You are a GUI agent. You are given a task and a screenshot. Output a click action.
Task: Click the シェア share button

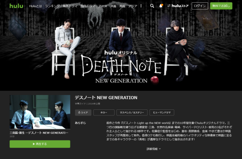83,112
